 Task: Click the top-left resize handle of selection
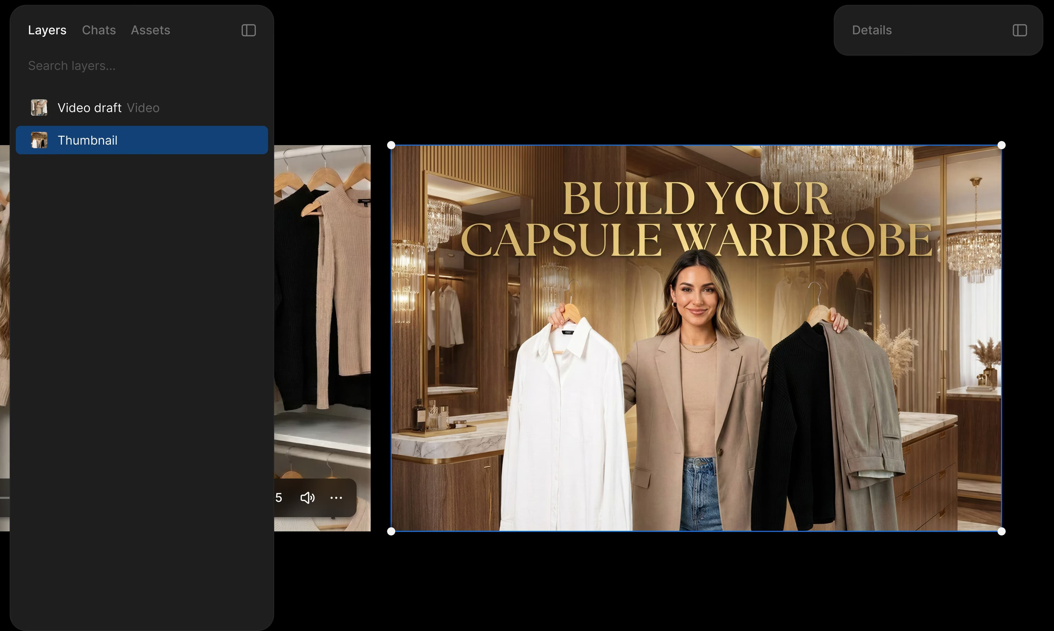tap(391, 145)
